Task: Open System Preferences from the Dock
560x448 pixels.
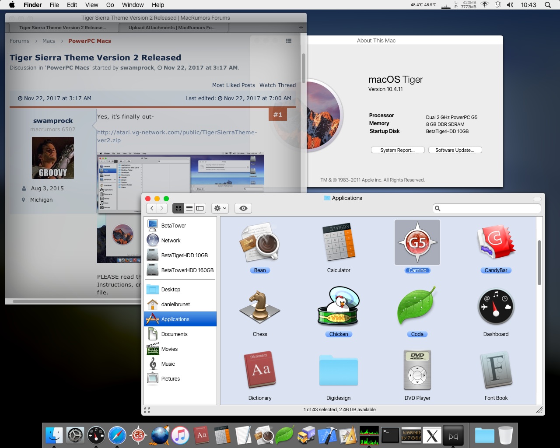Action: tap(75, 435)
